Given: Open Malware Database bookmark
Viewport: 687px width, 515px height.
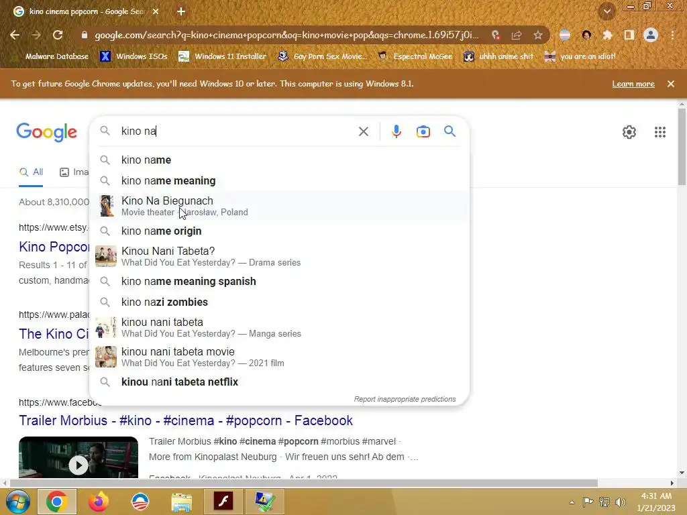Looking at the screenshot, I should tap(51, 56).
